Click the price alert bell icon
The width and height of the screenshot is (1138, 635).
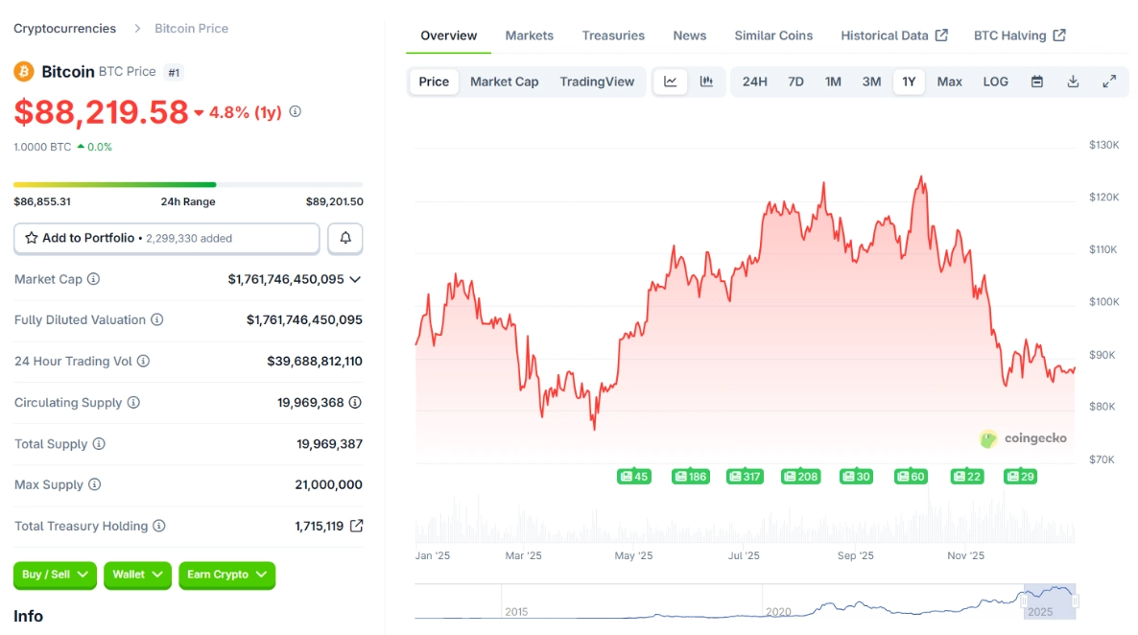(x=344, y=238)
